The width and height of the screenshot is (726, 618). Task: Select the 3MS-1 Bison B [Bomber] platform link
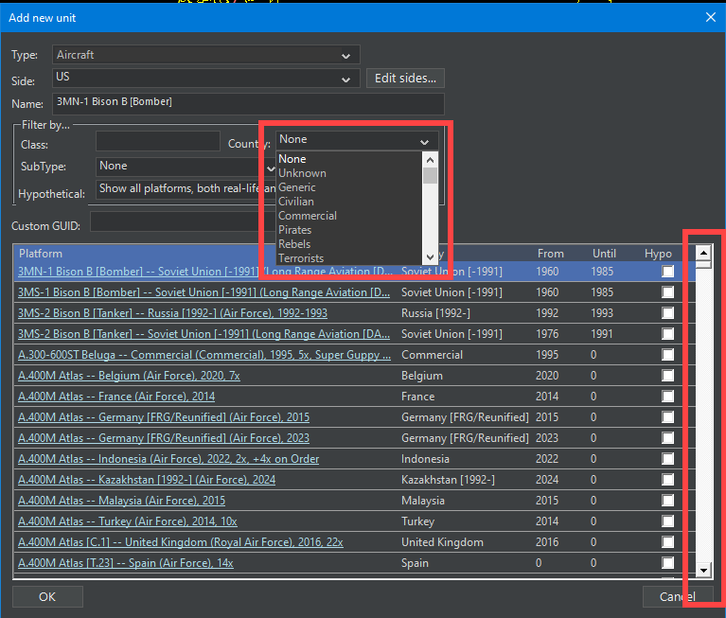pyautogui.click(x=204, y=292)
